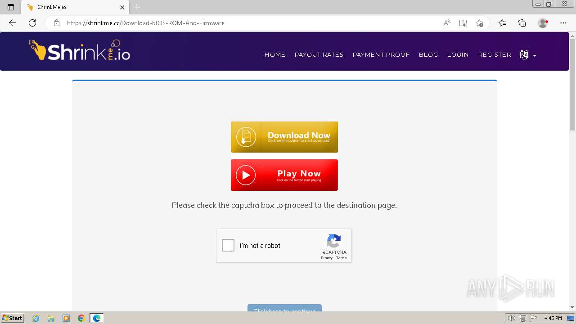Open network status tray icon

(522, 318)
